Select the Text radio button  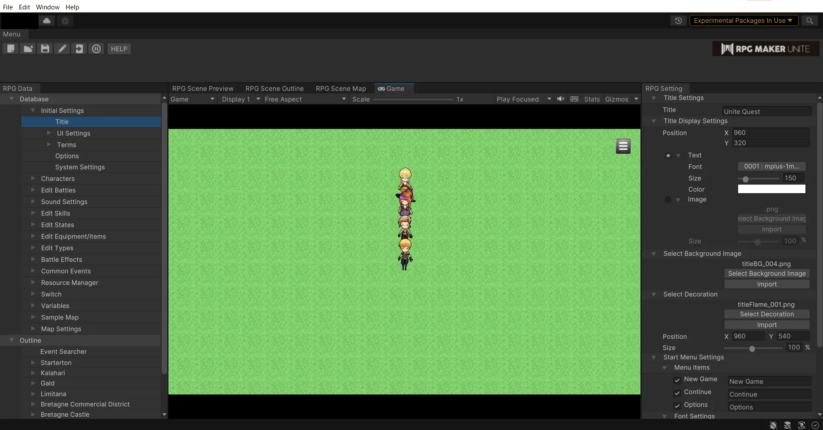[668, 155]
